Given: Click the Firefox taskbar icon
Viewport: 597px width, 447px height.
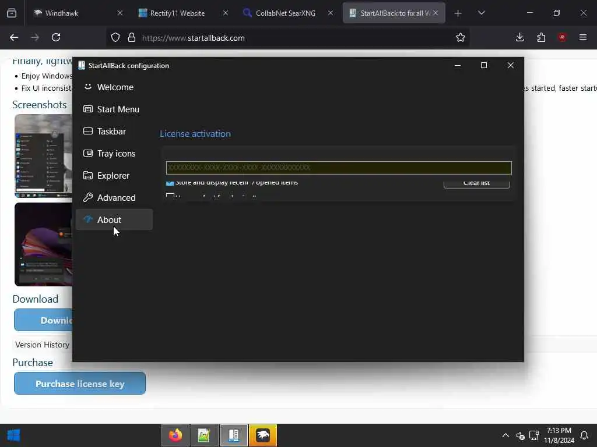Looking at the screenshot, I should [175, 435].
